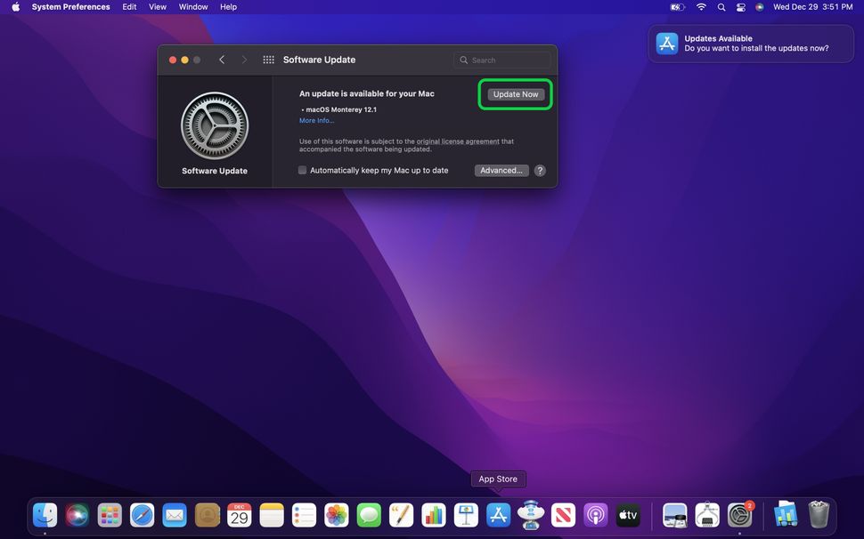This screenshot has width=864, height=539.
Task: Open Control Center from the menu bar
Action: click(x=740, y=6)
